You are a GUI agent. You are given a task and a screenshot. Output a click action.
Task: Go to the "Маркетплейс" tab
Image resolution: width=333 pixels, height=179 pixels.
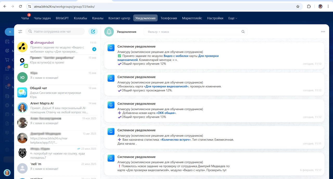pos(192,18)
